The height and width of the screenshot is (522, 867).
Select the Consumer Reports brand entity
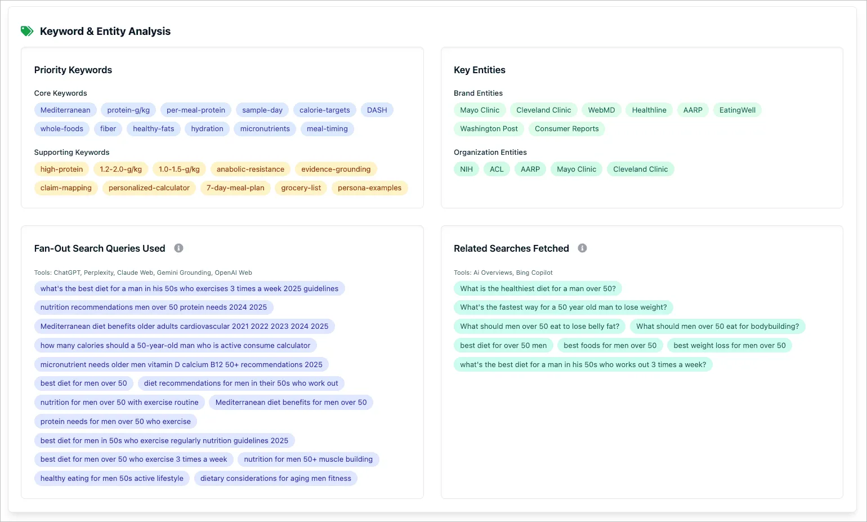[x=567, y=128]
